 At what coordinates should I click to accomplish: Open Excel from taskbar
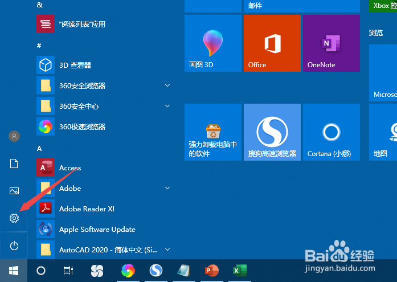click(x=240, y=271)
